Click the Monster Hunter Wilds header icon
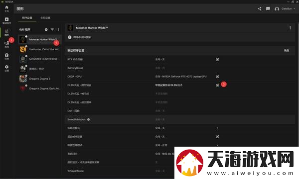 click(70, 28)
